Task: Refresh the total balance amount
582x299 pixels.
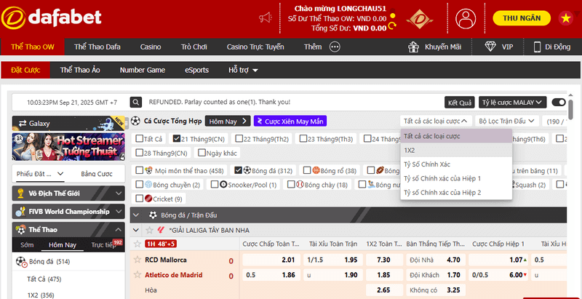Action: tap(393, 27)
